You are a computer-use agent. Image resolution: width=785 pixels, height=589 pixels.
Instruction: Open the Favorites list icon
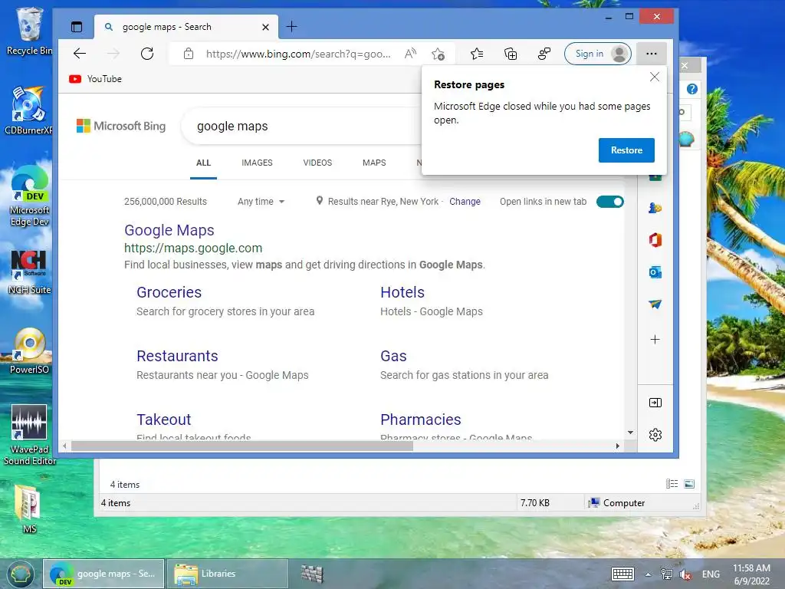point(477,54)
